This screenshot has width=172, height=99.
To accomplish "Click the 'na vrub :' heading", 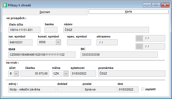I will click(12, 63).
